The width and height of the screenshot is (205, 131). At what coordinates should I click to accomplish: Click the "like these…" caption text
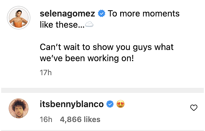tap(62, 25)
